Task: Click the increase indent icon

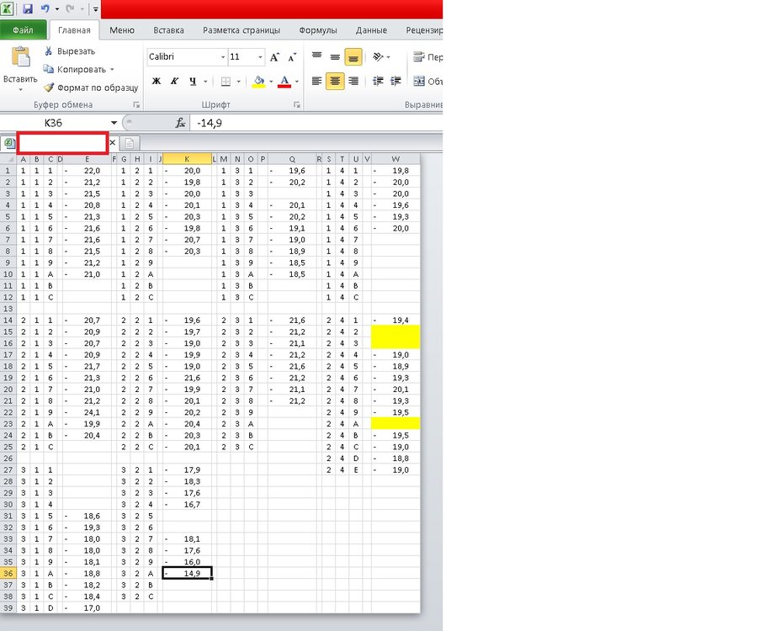Action: point(397,82)
